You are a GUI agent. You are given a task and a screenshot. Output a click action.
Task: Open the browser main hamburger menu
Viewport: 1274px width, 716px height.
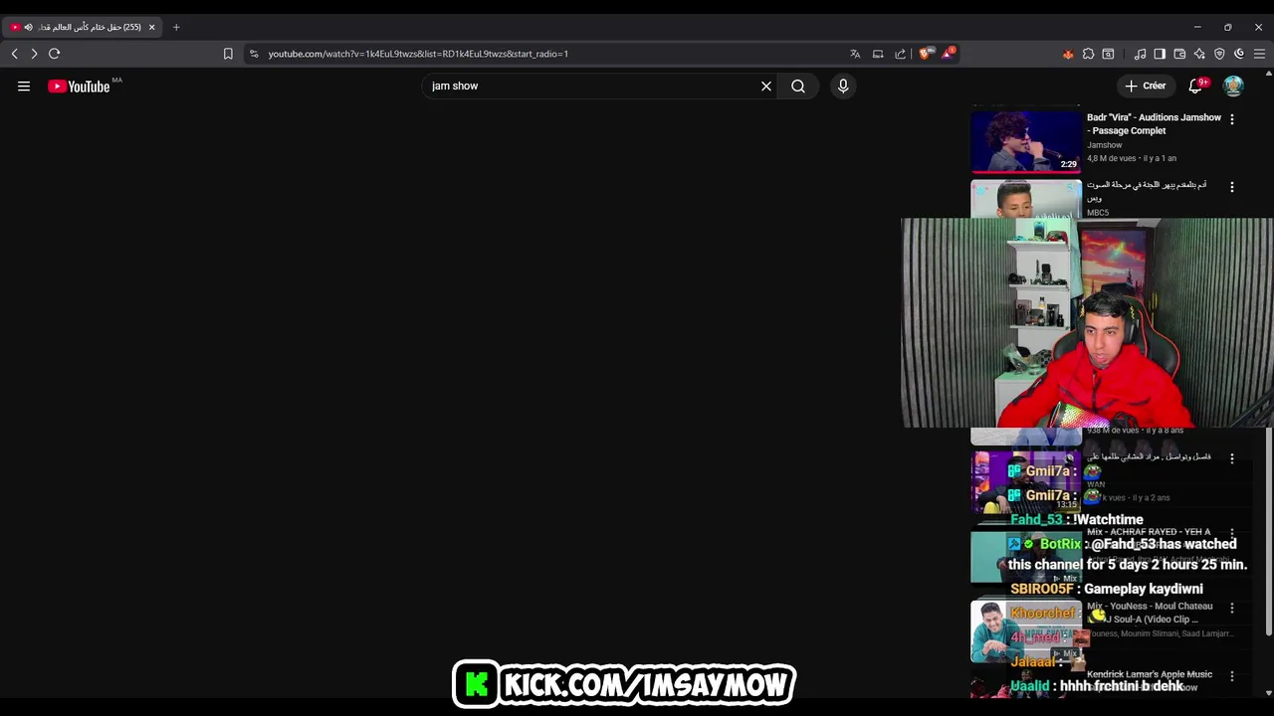coord(1259,54)
